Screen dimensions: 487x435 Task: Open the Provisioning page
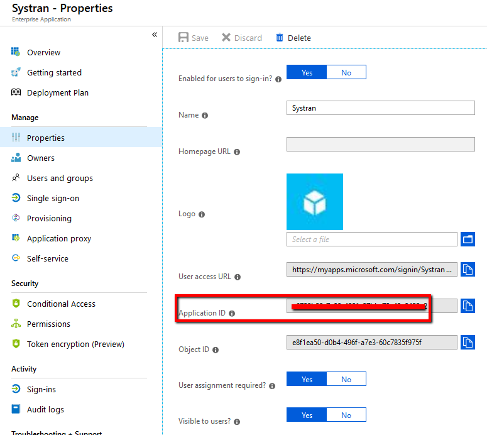(x=49, y=219)
